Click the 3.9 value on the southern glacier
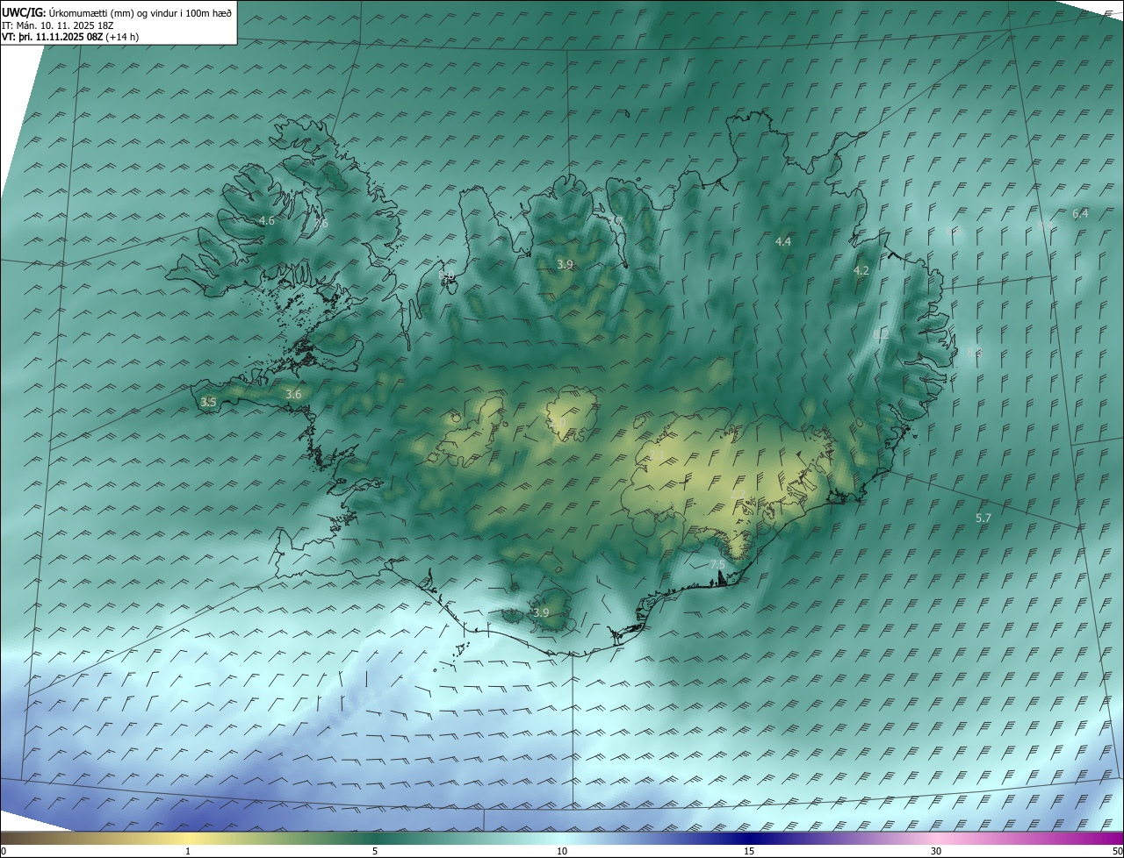The image size is (1124, 858). point(541,612)
